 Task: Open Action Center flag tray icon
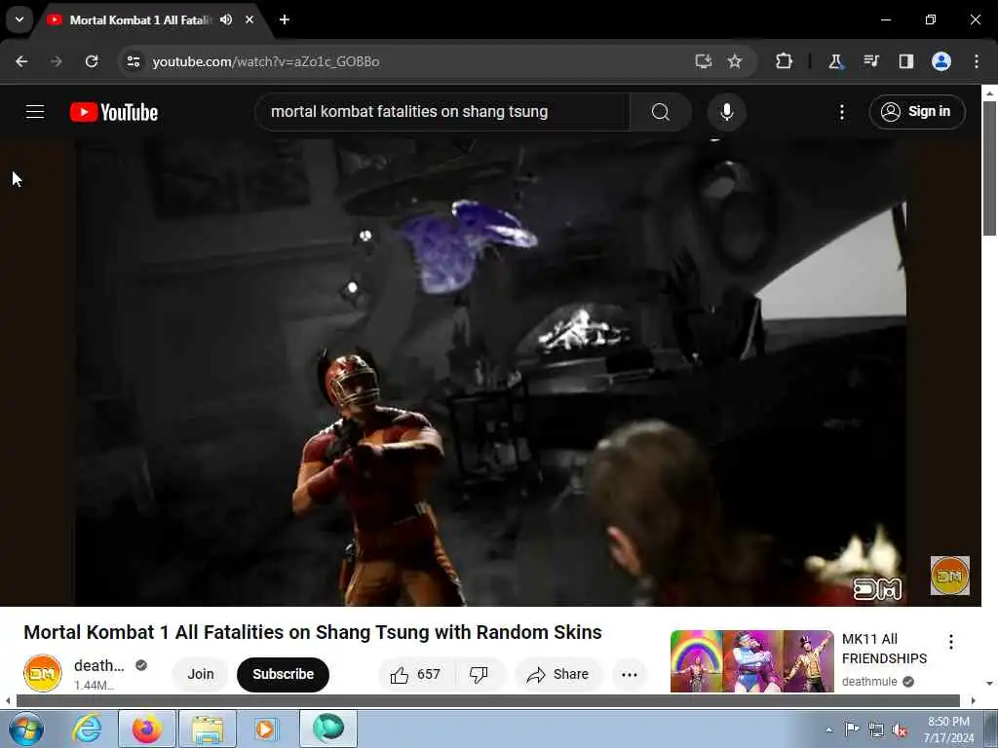(851, 729)
